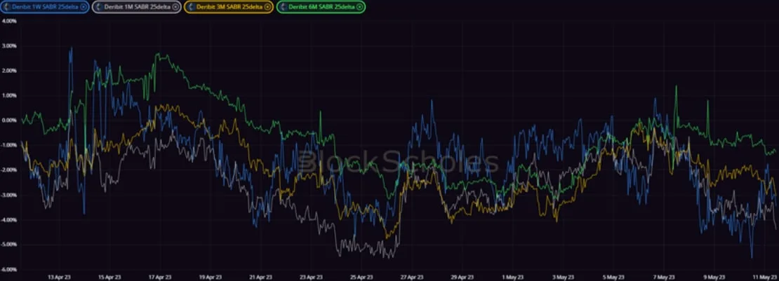779x281 pixels.
Task: Click the -6.00% y-axis label
Action: (9, 270)
